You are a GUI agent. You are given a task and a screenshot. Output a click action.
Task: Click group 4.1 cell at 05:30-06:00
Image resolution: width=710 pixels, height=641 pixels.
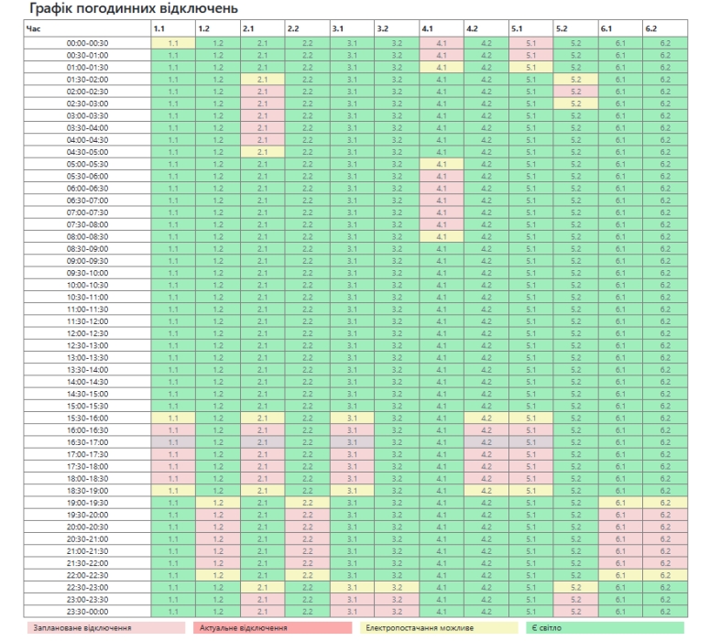tap(442, 176)
